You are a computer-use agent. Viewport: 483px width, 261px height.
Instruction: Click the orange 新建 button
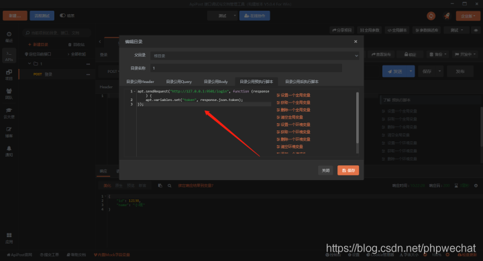[x=15, y=15]
